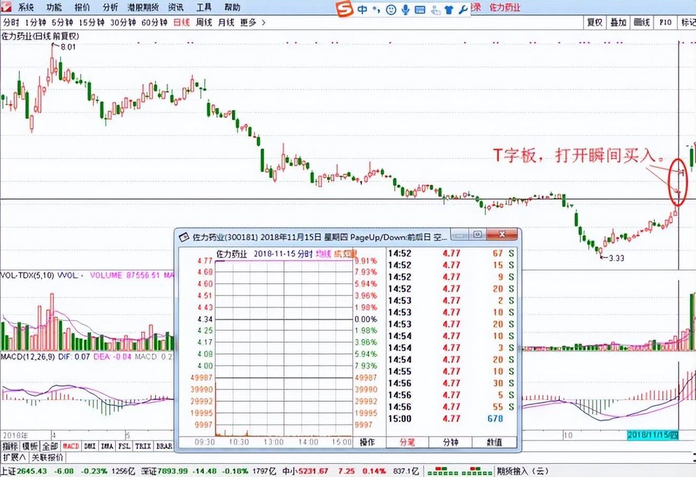Select the DMA indicator tab
The width and height of the screenshot is (696, 477).
click(x=107, y=446)
